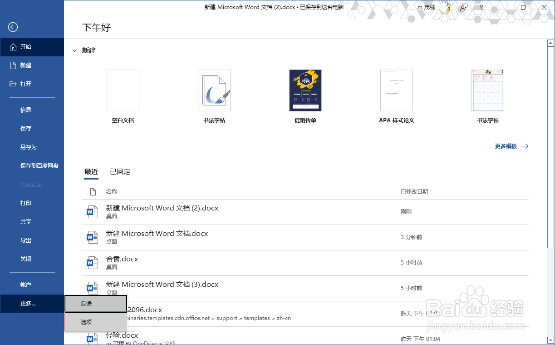Image resolution: width=555 pixels, height=345 pixels.
Task: Select first 书法字帖 template with brush
Action: [x=214, y=90]
